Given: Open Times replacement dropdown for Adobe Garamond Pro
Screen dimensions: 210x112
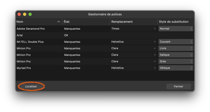Looking at the screenshot, I should (134, 29).
